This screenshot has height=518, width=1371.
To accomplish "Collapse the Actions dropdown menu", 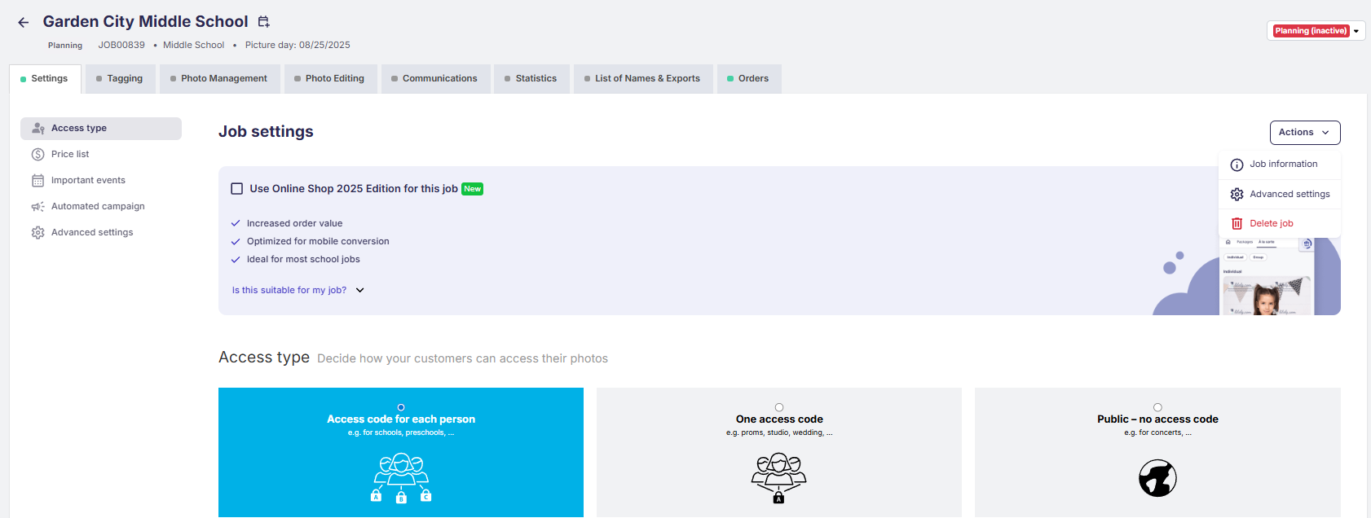I will pyautogui.click(x=1305, y=133).
